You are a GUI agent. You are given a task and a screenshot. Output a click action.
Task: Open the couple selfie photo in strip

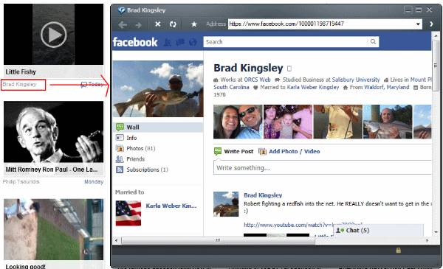click(238, 122)
